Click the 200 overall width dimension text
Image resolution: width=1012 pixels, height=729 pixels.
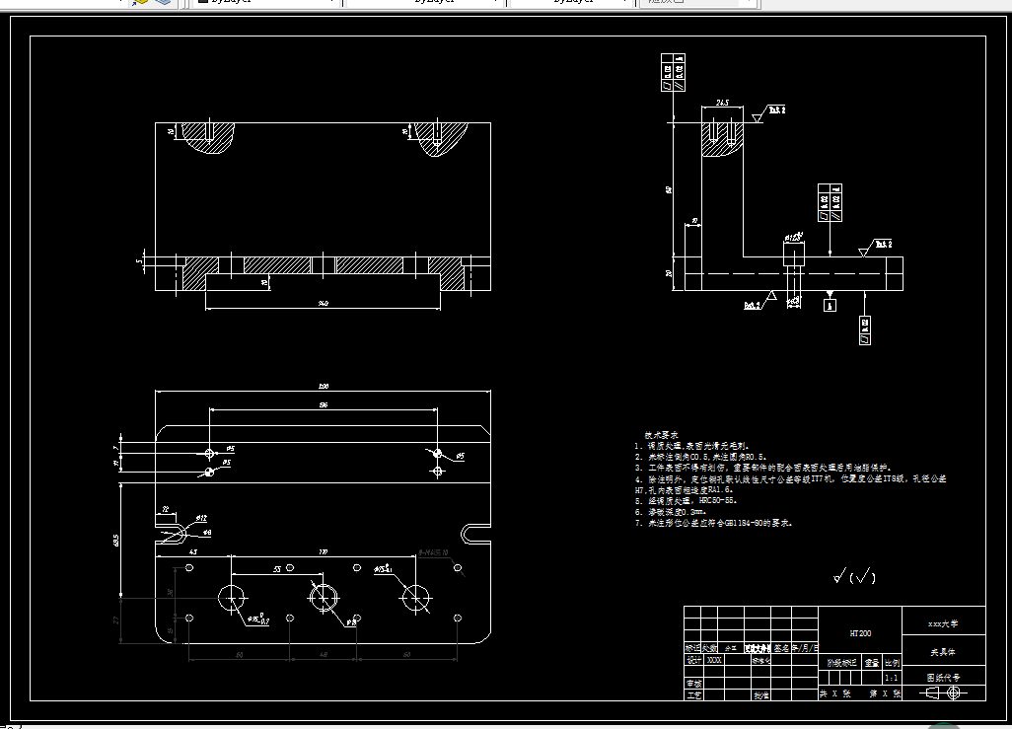(x=324, y=386)
